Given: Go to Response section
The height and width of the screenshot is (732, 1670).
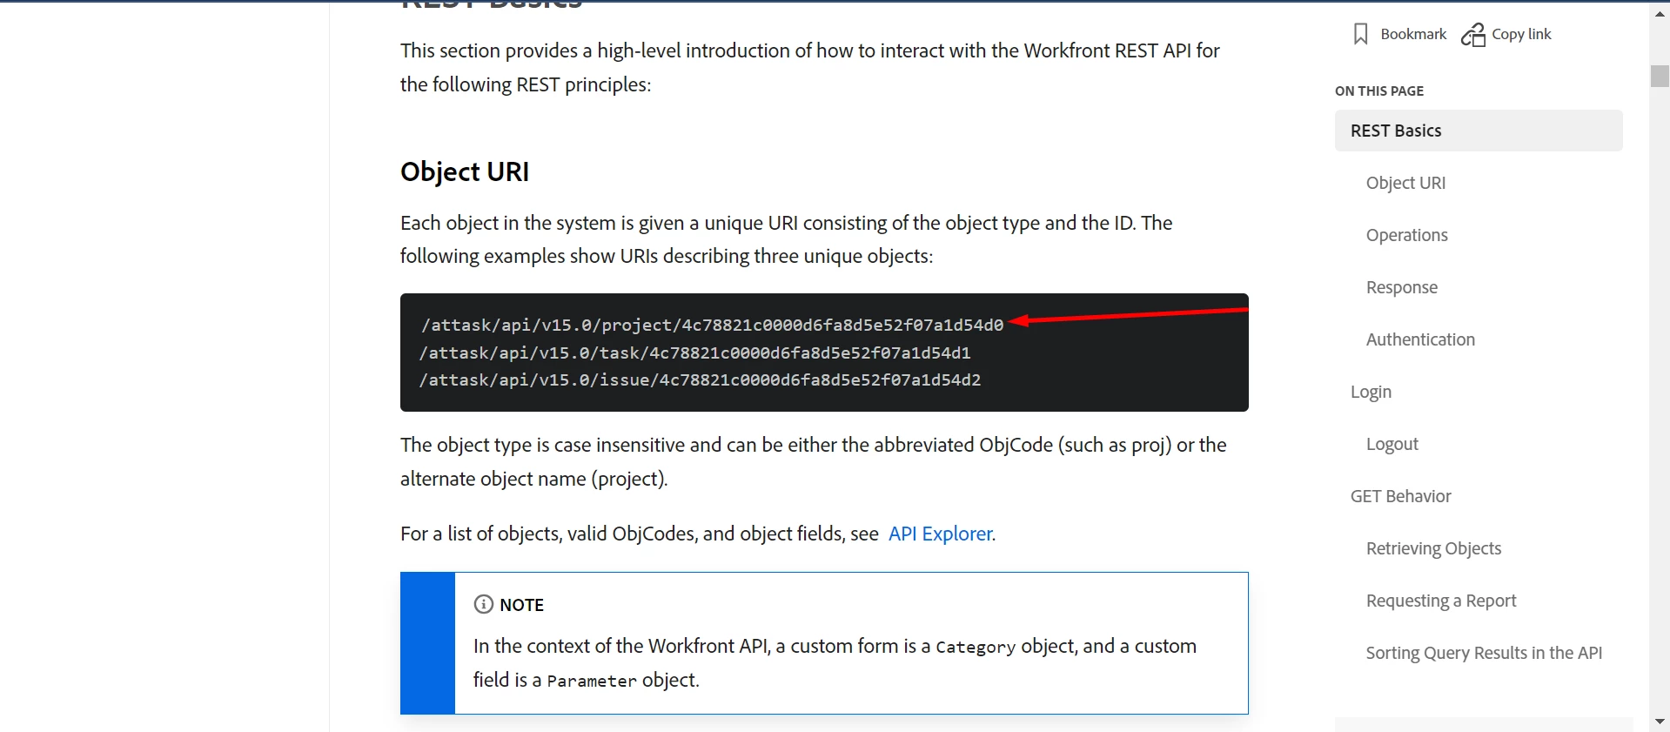Looking at the screenshot, I should coord(1401,287).
